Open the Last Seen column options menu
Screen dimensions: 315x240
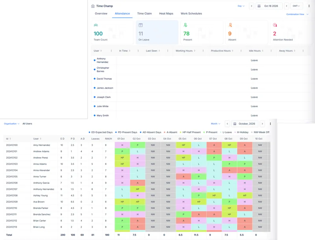point(168,51)
